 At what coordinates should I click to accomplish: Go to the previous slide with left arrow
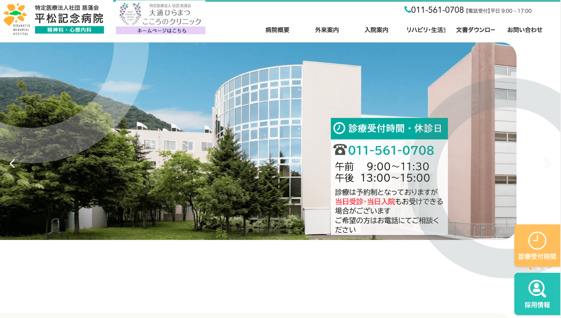(x=12, y=164)
